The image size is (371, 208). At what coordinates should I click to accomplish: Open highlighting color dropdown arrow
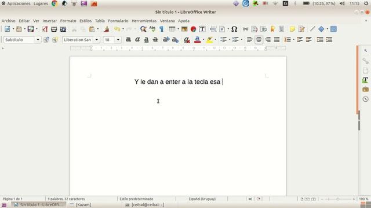(215, 40)
